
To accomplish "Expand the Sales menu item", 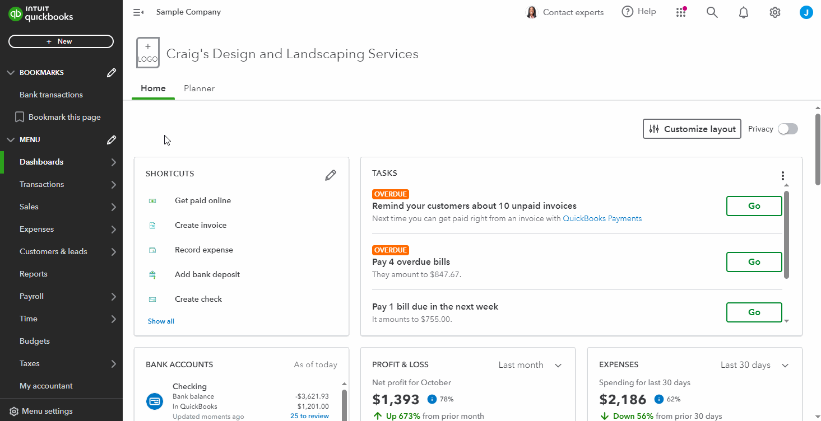I will pyautogui.click(x=62, y=207).
